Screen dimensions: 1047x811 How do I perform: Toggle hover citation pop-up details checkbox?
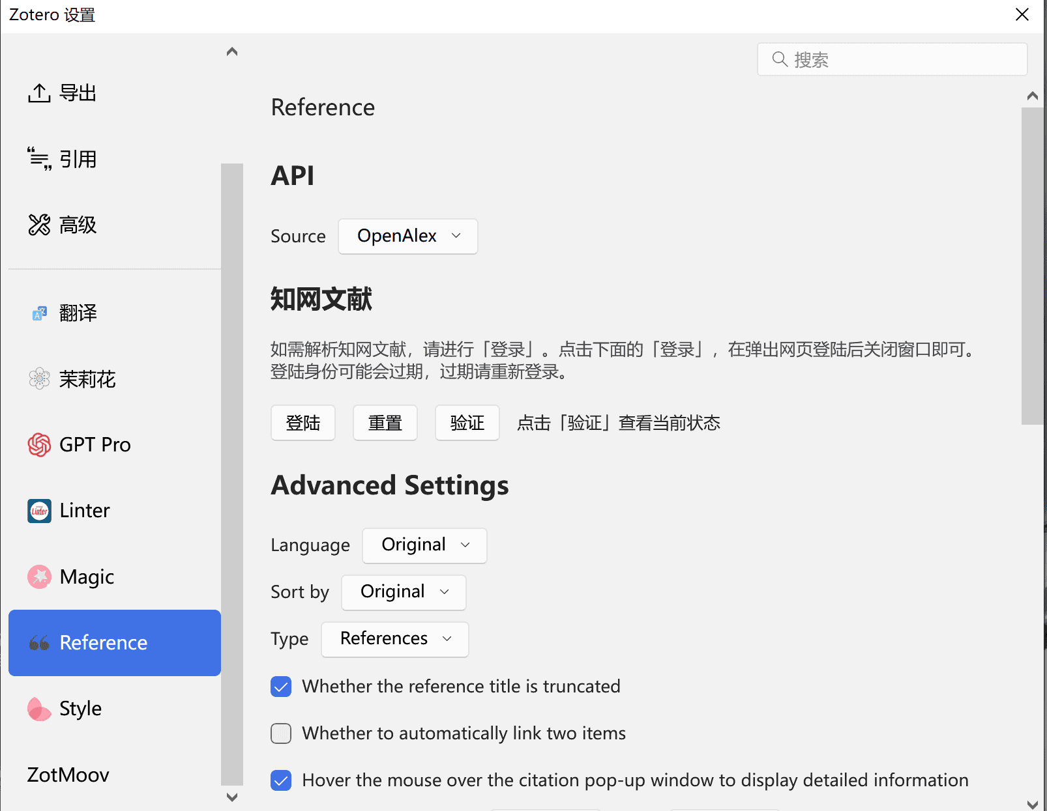click(281, 780)
